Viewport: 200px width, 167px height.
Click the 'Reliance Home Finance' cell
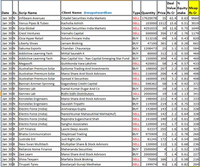[x=39, y=149]
